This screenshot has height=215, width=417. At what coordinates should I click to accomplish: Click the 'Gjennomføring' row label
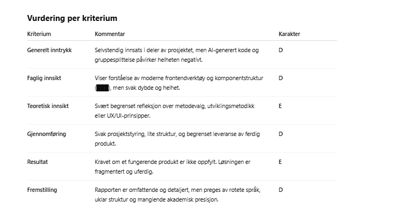tap(47, 134)
